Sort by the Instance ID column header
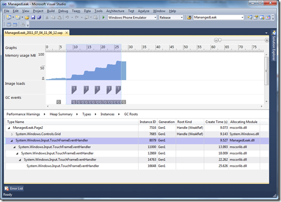Viewport: 281px width, 202px height. [148, 122]
